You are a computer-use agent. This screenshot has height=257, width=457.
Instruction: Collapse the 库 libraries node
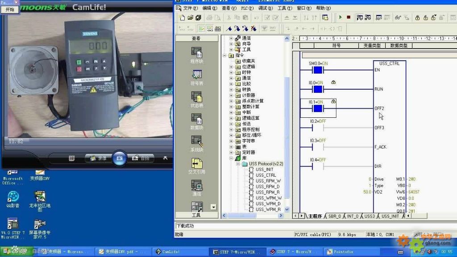tap(231, 158)
